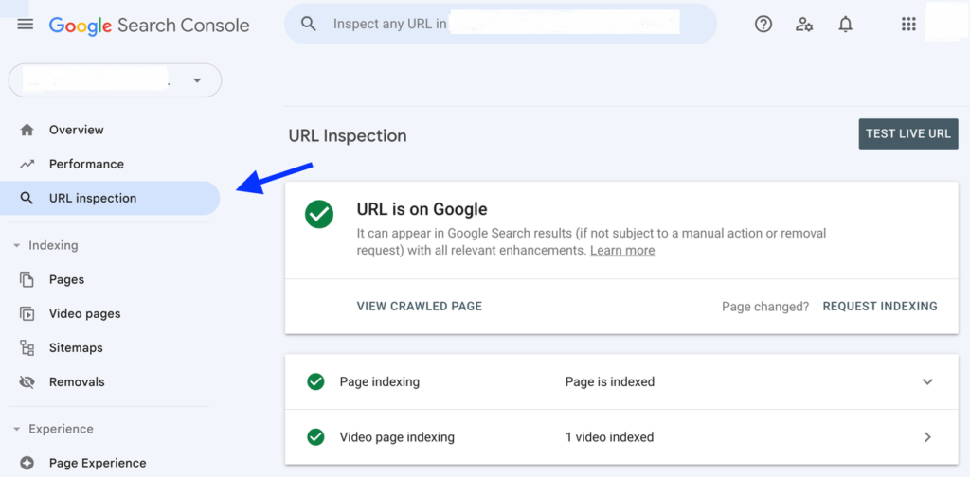Click the green check beside Page indexing
Image resolution: width=970 pixels, height=477 pixels.
tap(315, 381)
